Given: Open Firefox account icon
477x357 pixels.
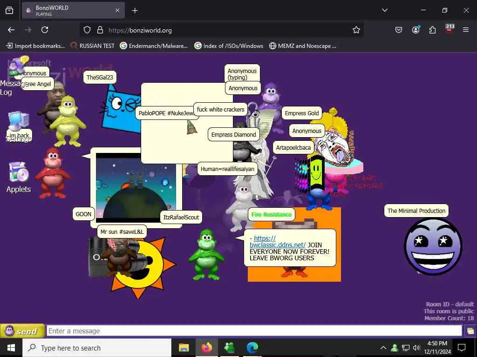Looking at the screenshot, I should (x=416, y=30).
